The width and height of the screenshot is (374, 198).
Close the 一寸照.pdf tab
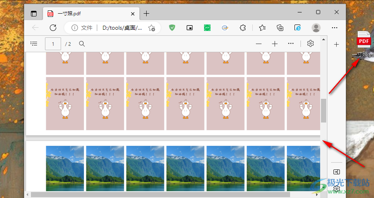coord(133,14)
